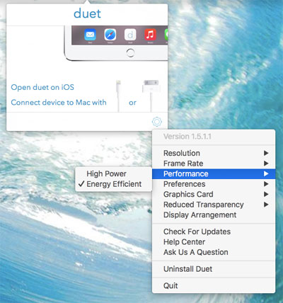Click the iPad home button graphic
The image size is (283, 303).
click(x=130, y=52)
